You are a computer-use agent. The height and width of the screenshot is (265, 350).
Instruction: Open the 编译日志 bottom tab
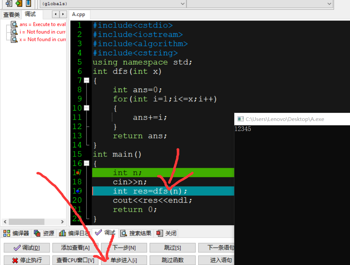tap(74, 233)
